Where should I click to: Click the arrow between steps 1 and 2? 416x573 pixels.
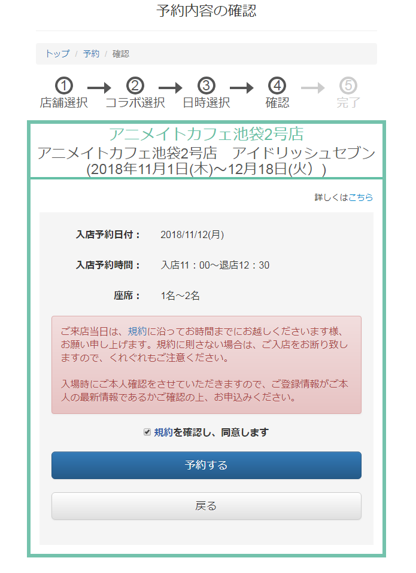[x=99, y=88]
